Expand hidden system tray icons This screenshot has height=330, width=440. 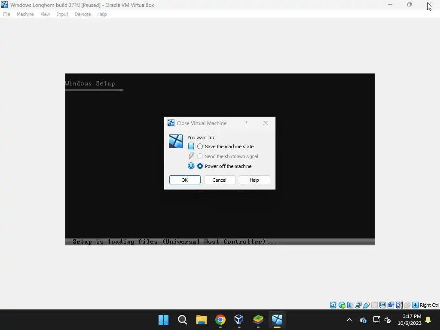pyautogui.click(x=349, y=320)
